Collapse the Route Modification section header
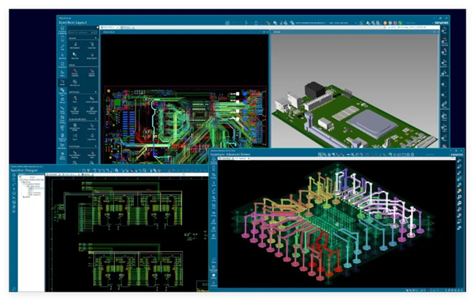475x301 pixels. [96, 119]
